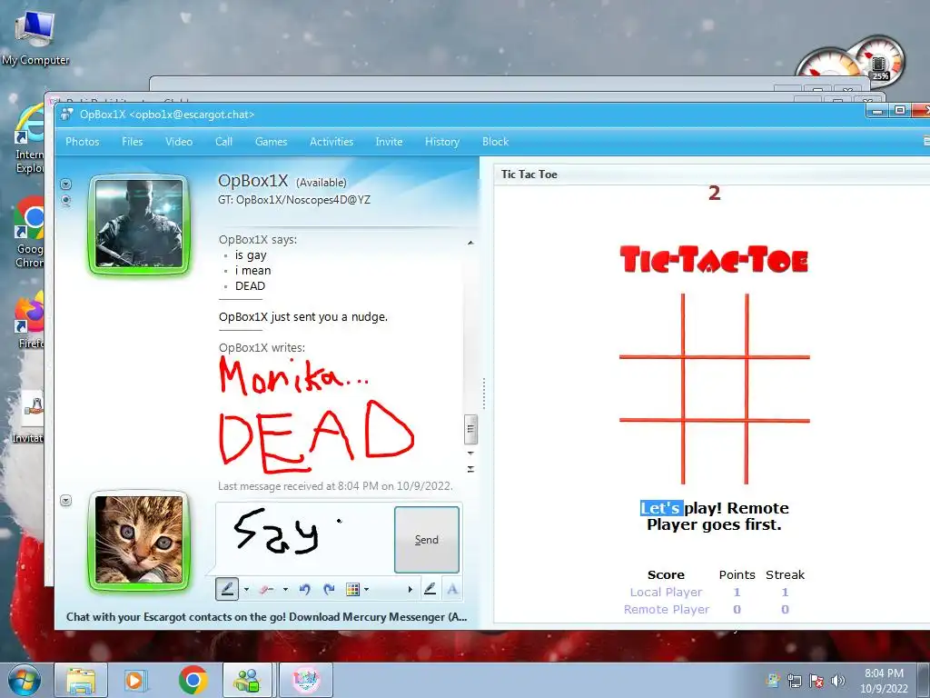This screenshot has width=930, height=698.
Task: Collapse OpBox1X display picture arrow
Action: (65, 184)
